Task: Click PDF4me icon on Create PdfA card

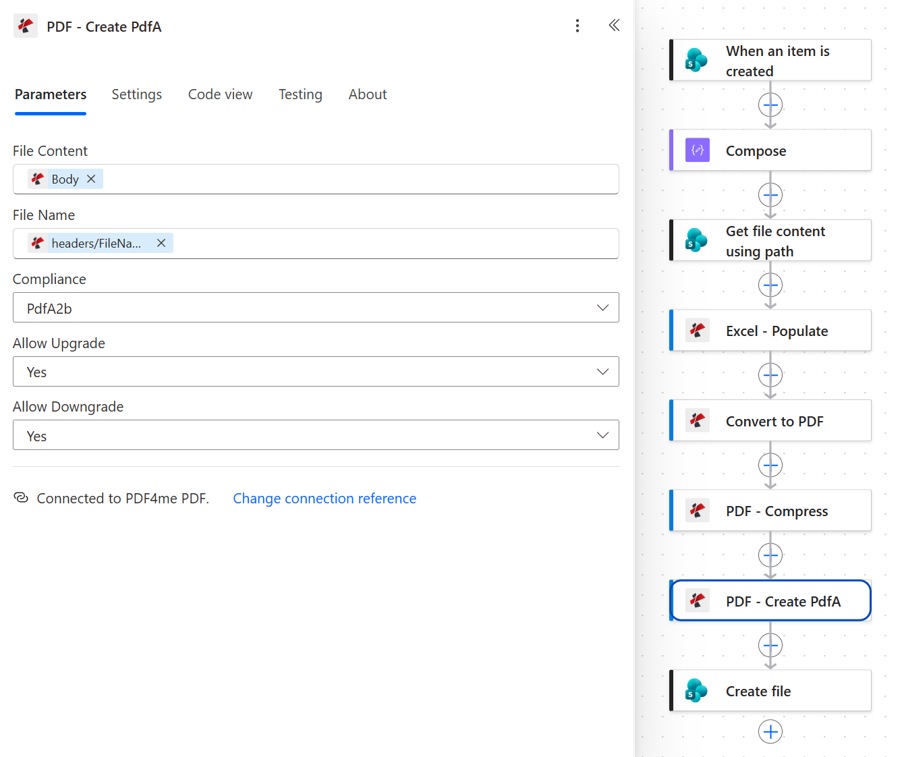Action: (x=697, y=600)
